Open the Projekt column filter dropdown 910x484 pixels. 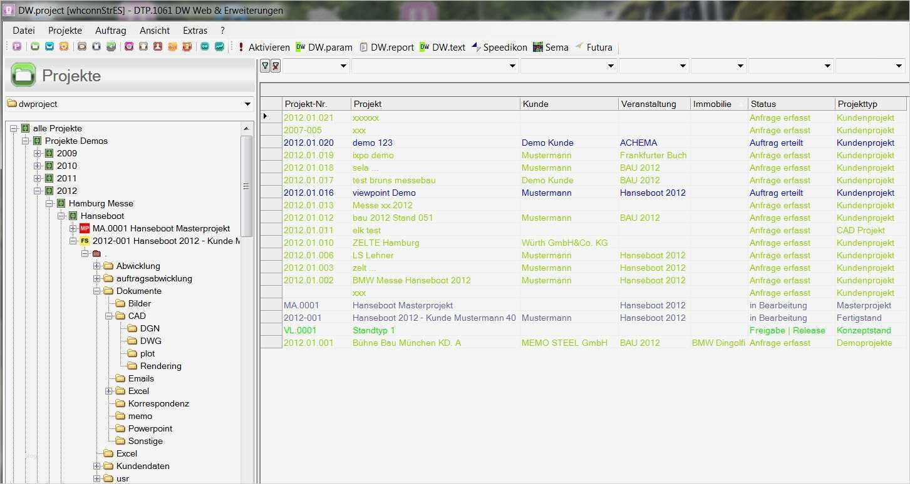(x=512, y=66)
